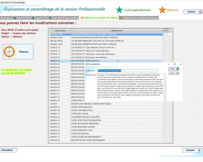
Task: Click "L'EXPRESSION DE QUI VOUS ÊTES" cell
Action: [x=117, y=117]
